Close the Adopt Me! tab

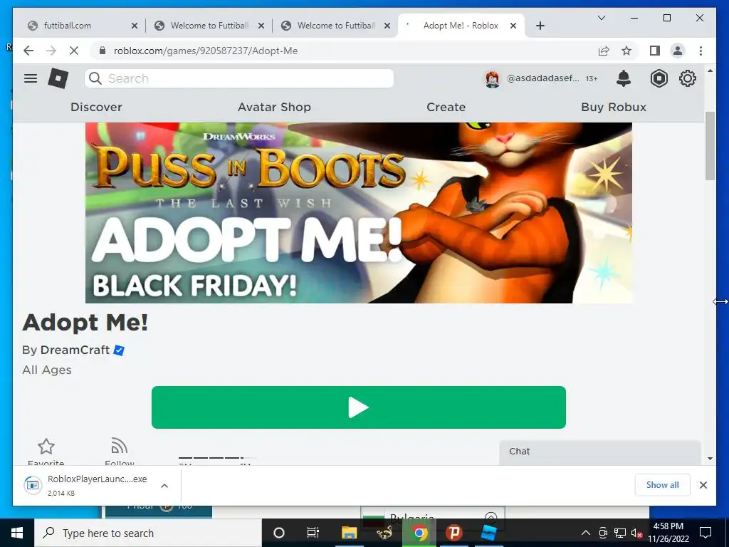[x=513, y=26]
